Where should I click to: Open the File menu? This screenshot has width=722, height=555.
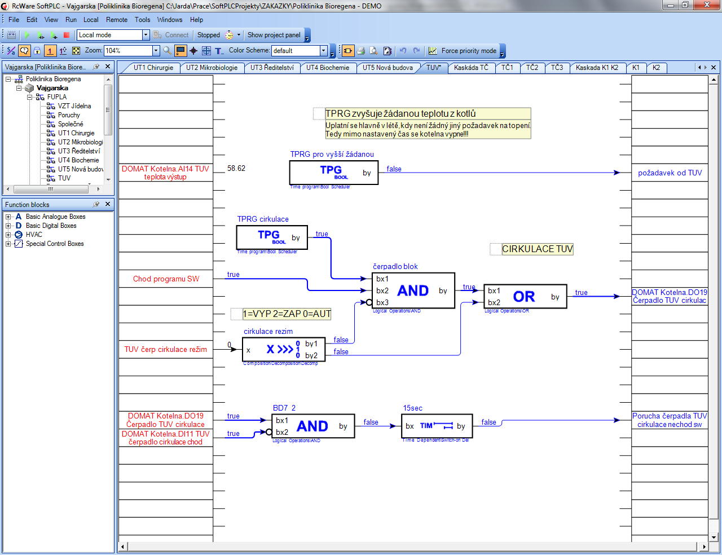(x=14, y=20)
